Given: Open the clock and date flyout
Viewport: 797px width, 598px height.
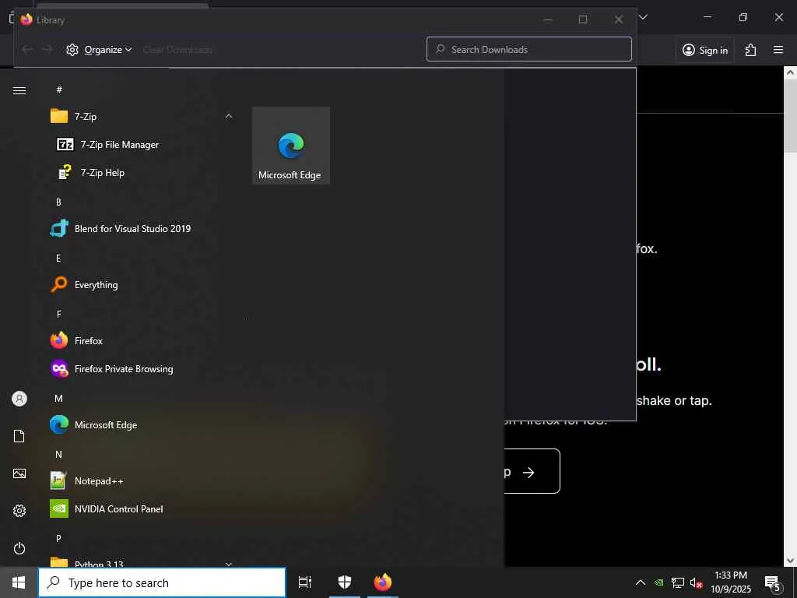Looking at the screenshot, I should click(x=730, y=582).
